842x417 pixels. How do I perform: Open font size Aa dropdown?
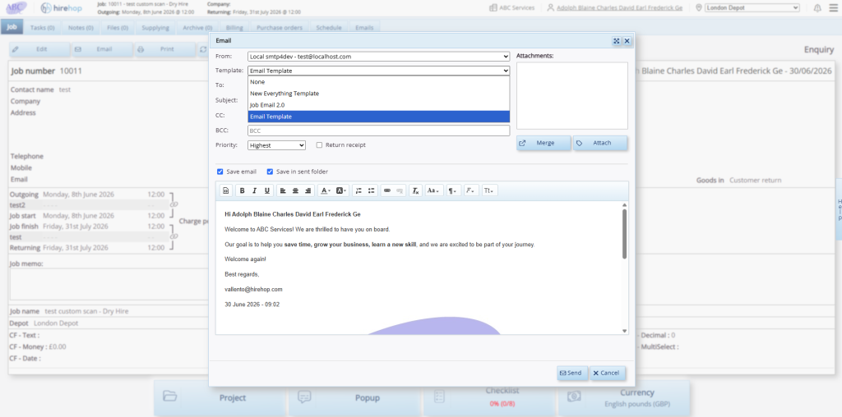click(x=434, y=190)
